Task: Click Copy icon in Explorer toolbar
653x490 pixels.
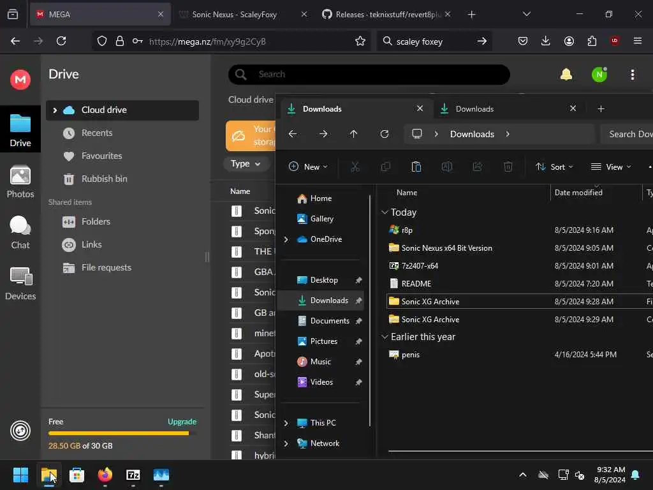Action: (x=386, y=167)
